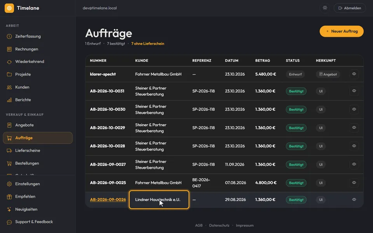The height and width of the screenshot is (233, 373).
Task: Select the Lindner Haustechnik e.U. customer cell
Action: [x=159, y=200]
